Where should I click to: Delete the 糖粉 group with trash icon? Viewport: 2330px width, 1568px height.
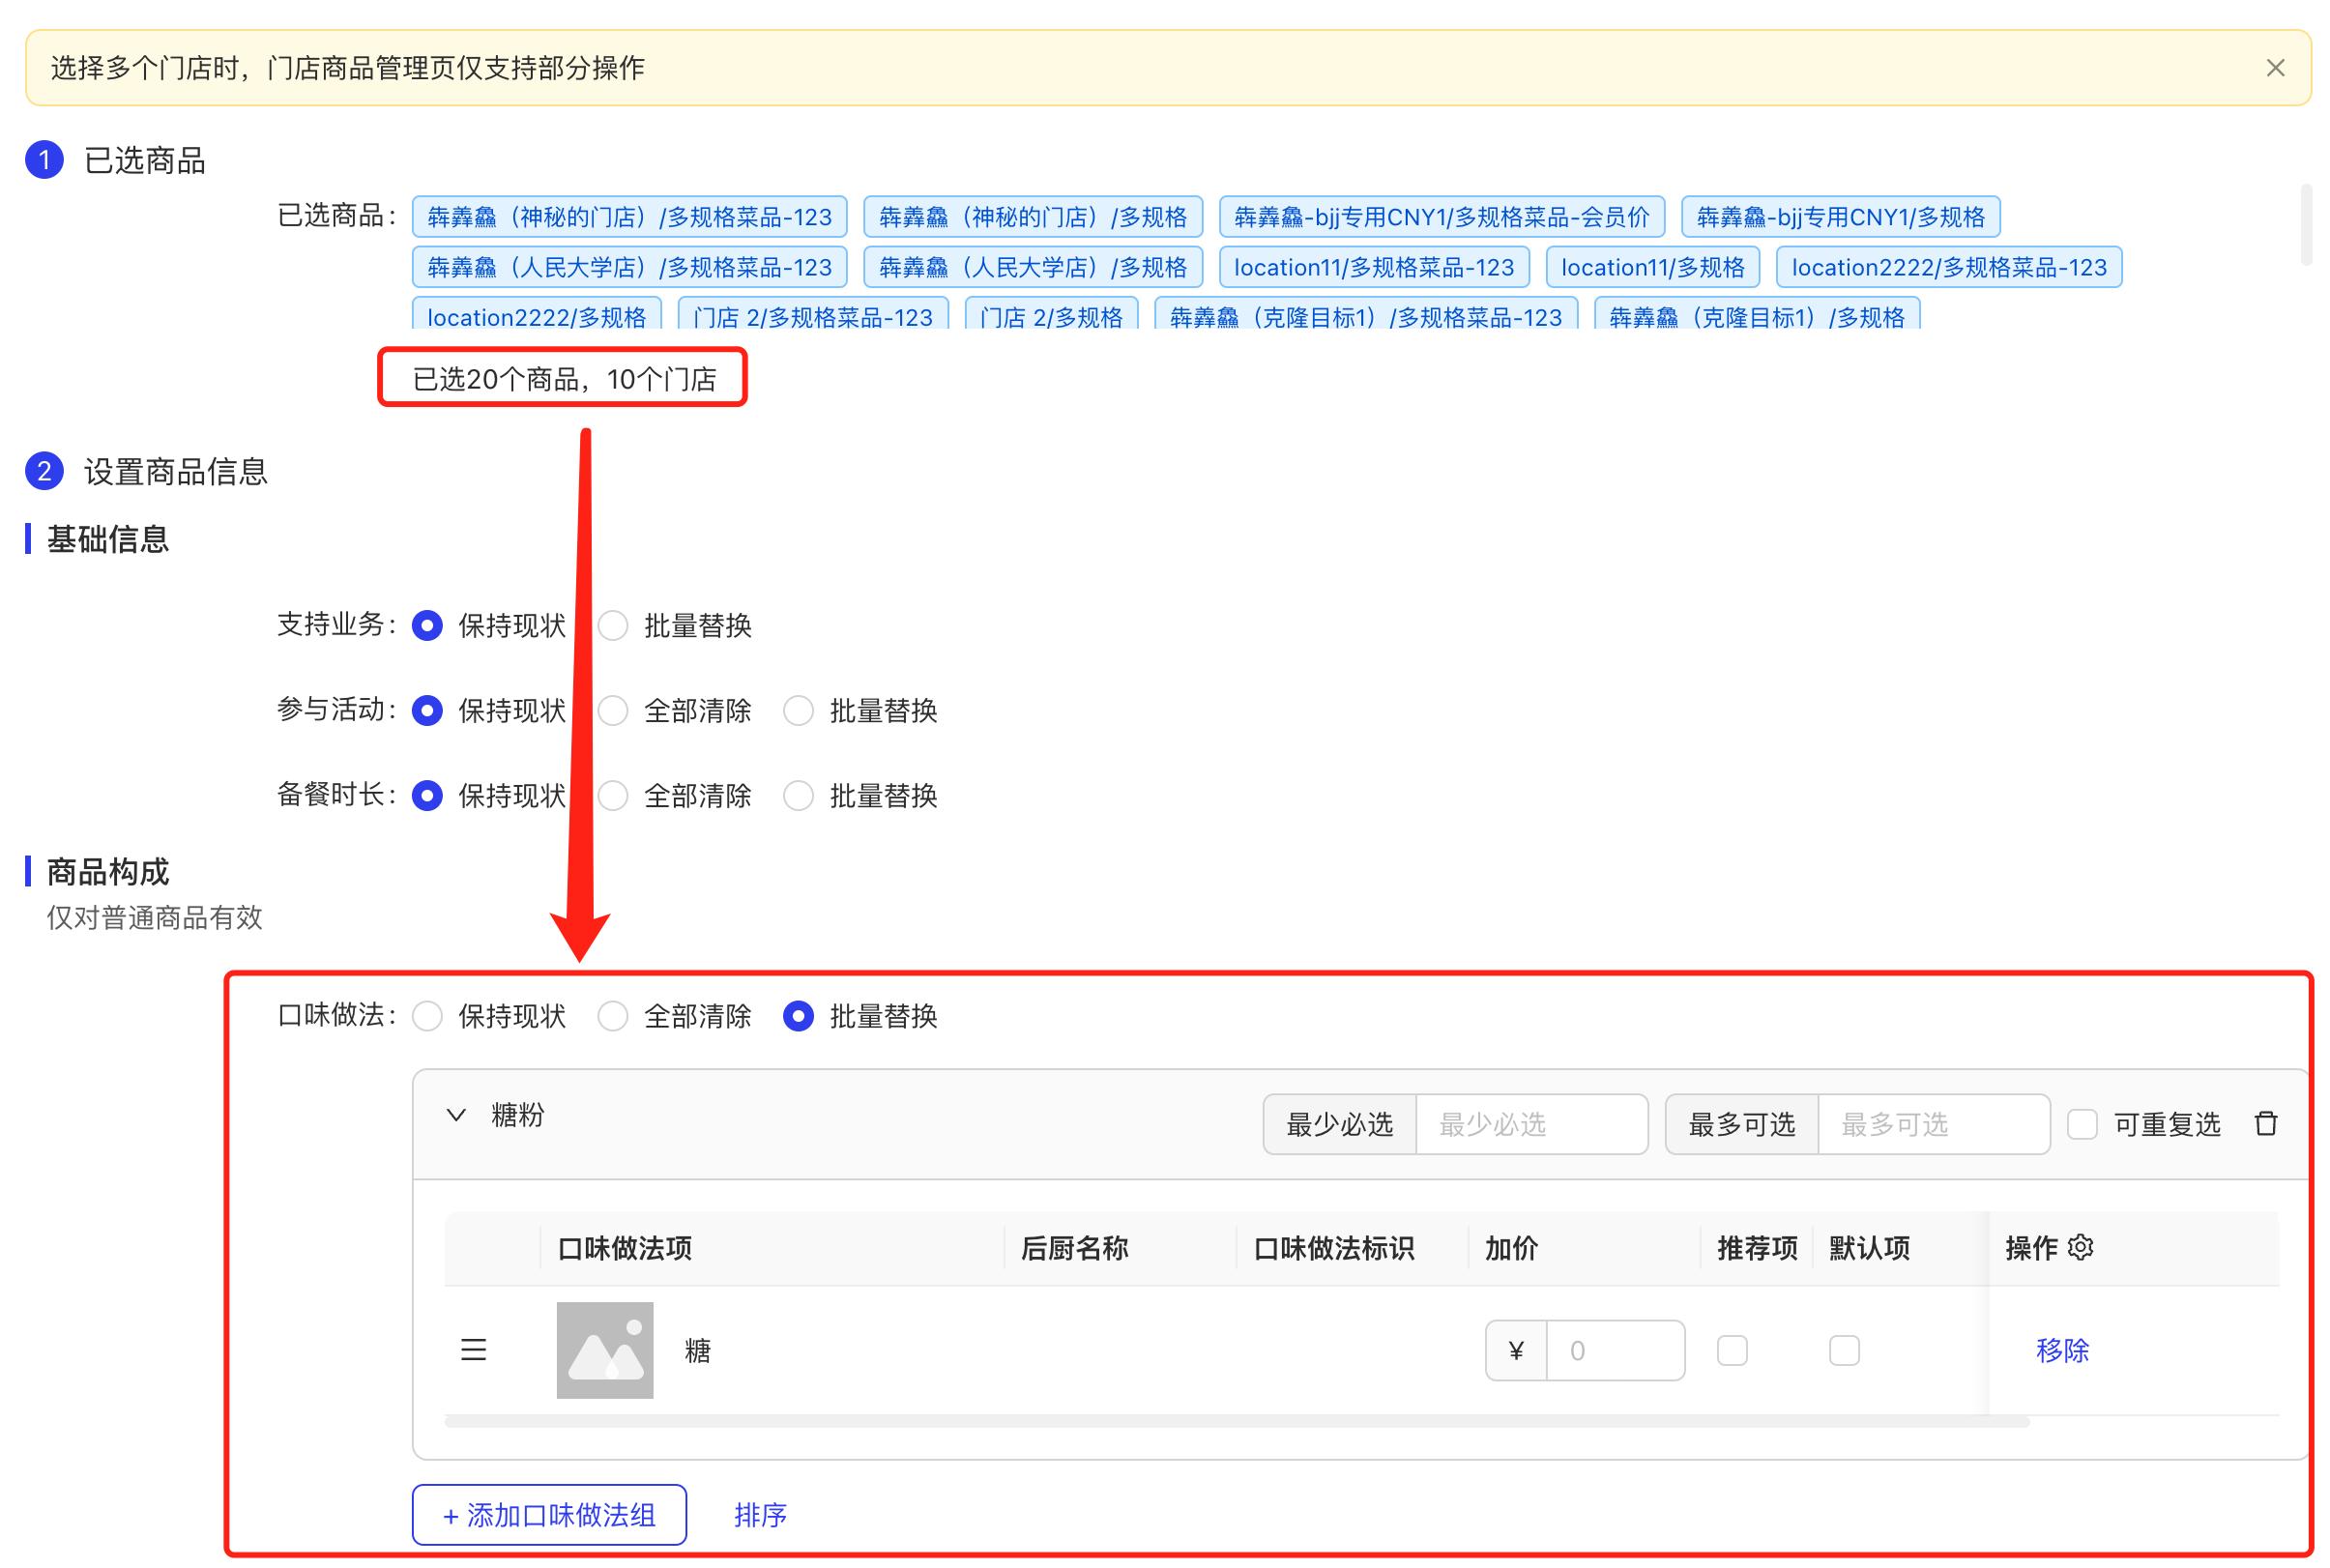pyautogui.click(x=2266, y=1124)
